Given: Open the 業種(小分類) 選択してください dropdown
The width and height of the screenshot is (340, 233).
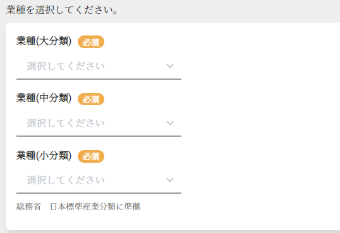Looking at the screenshot, I should 99,180.
